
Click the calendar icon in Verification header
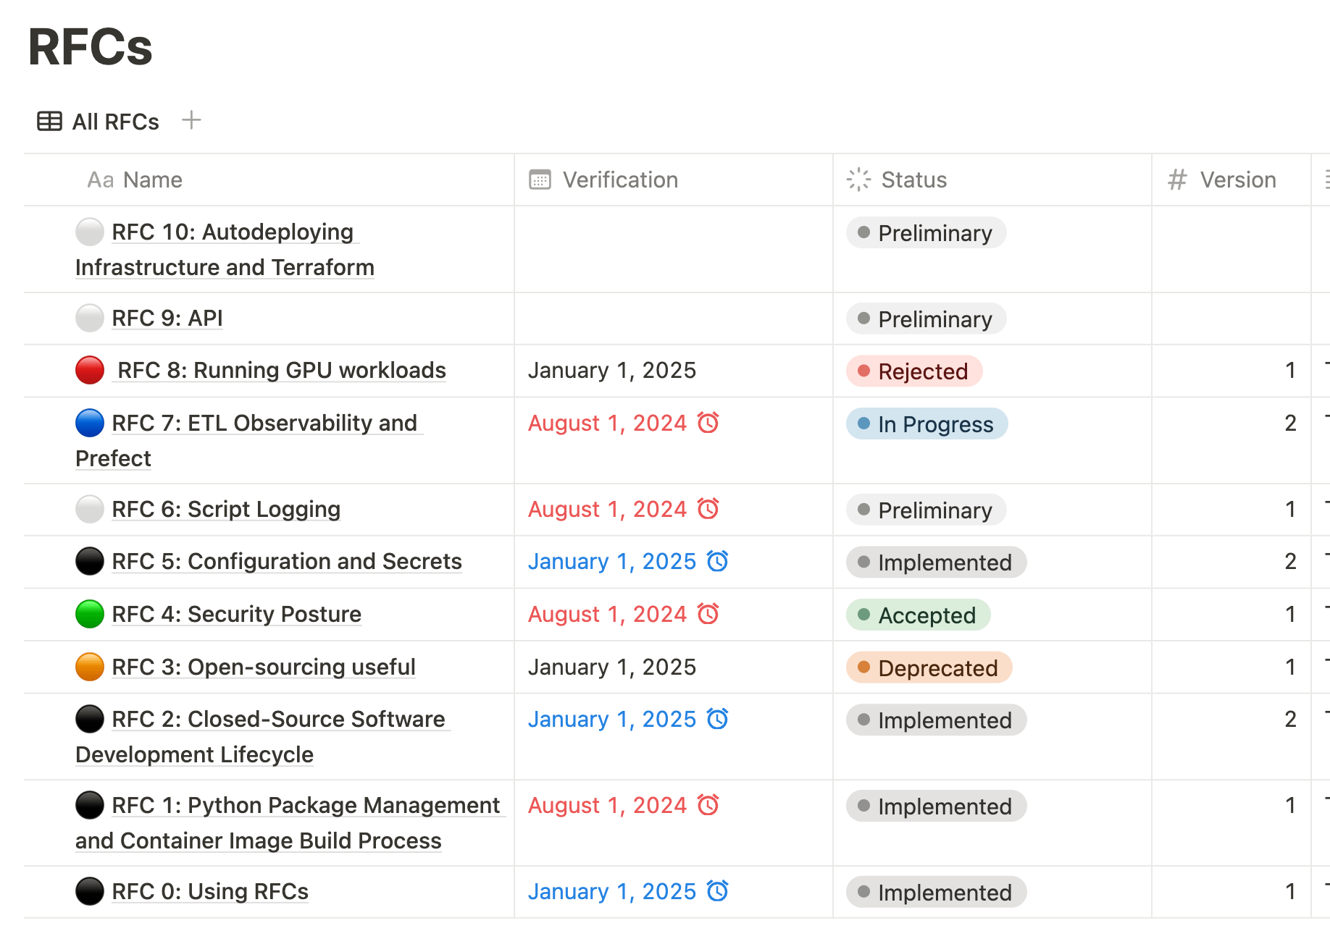pyautogui.click(x=539, y=179)
